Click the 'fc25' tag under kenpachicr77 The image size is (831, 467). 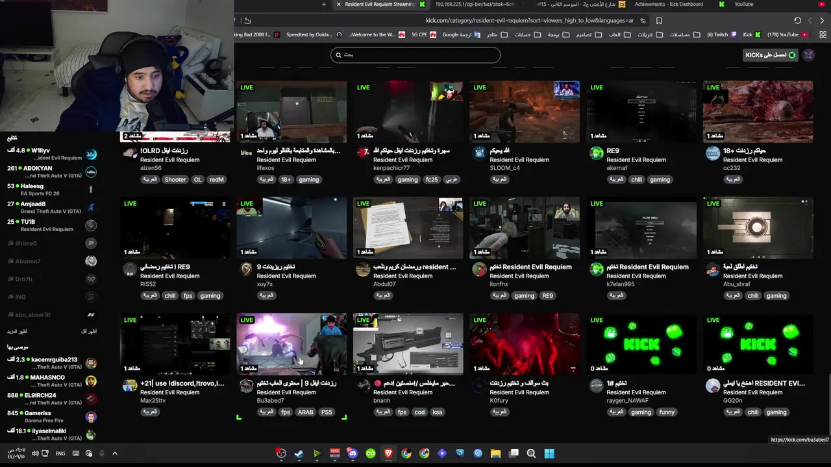432,180
